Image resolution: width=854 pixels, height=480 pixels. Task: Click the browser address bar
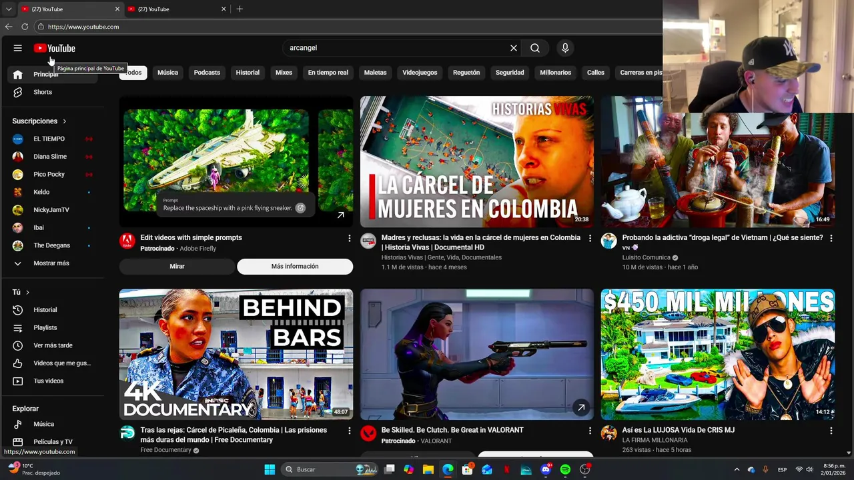pyautogui.click(x=347, y=27)
